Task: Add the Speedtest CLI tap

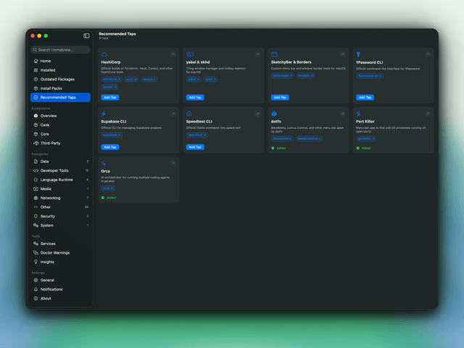Action: click(x=195, y=147)
